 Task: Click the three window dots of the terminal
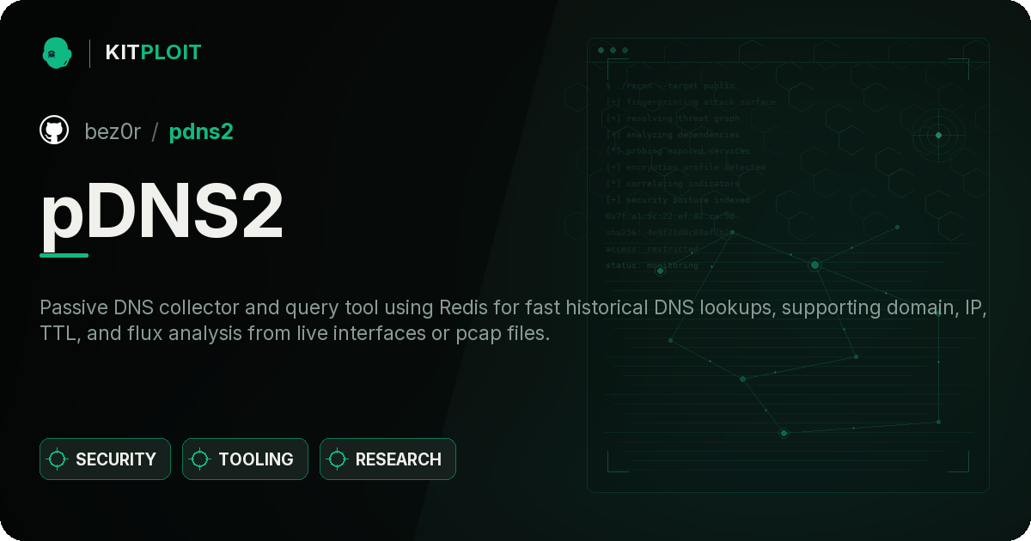pos(613,51)
